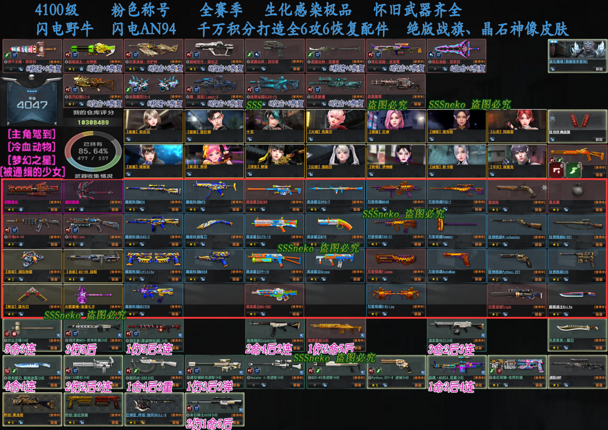
Task: Click the green attachment icon below 狂欢庆典战旗
Action: 574,170
